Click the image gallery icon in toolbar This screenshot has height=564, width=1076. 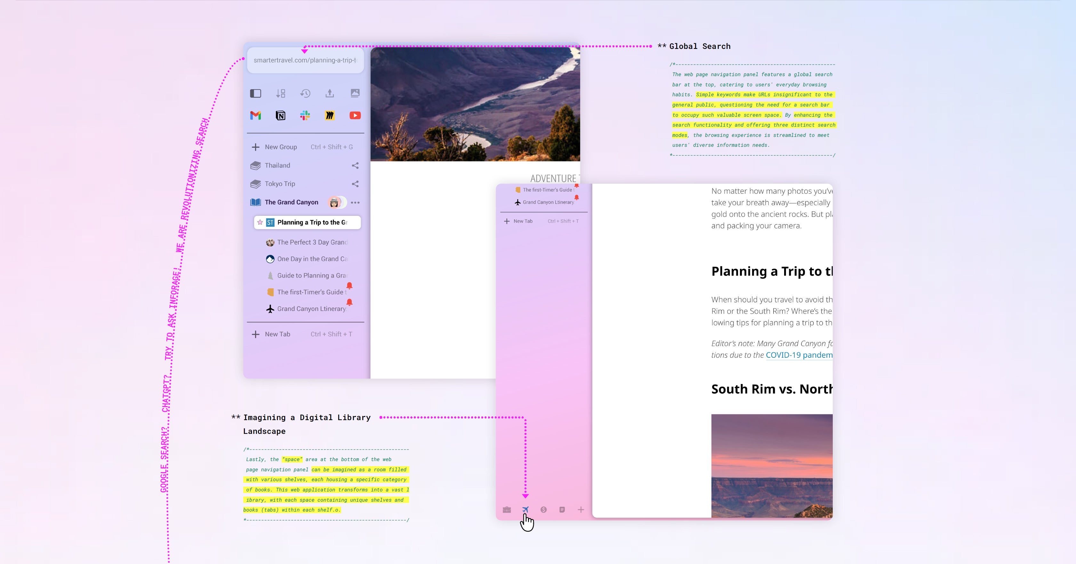355,93
